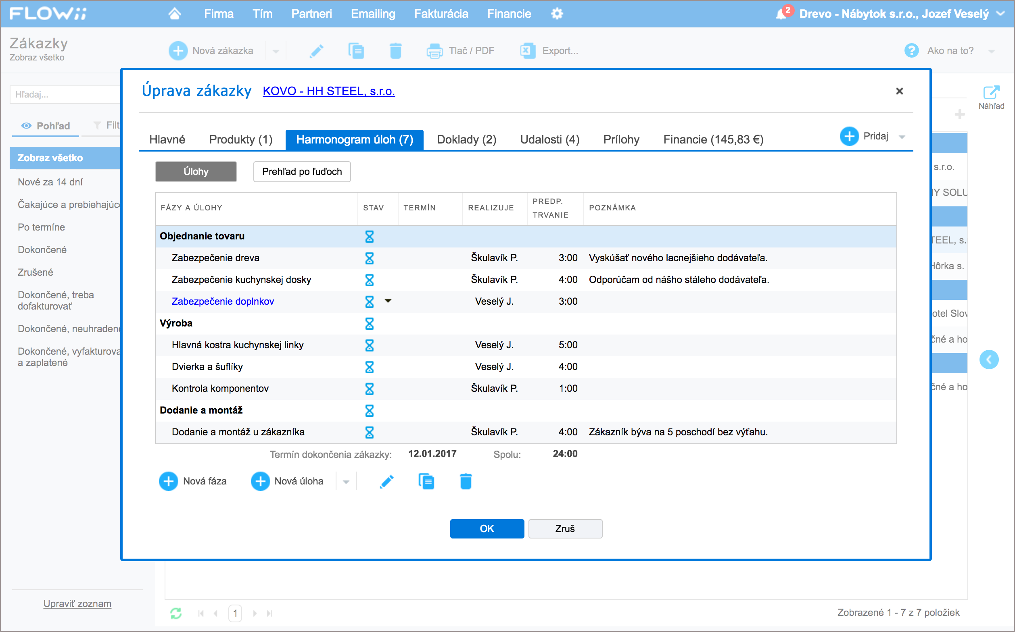
Task: Switch to the Hlavné tab
Action: click(167, 139)
